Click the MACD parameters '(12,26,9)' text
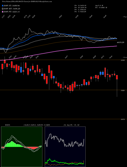Image resolution: width=127 pixels, height=167 pixels. 27,125
